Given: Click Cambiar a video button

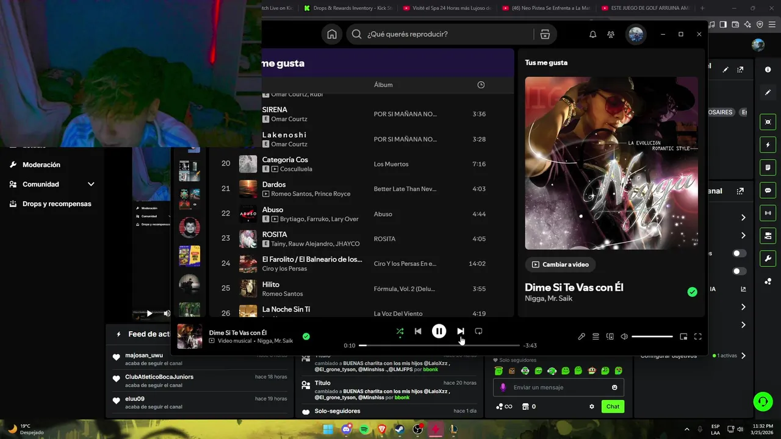Looking at the screenshot, I should [560, 265].
